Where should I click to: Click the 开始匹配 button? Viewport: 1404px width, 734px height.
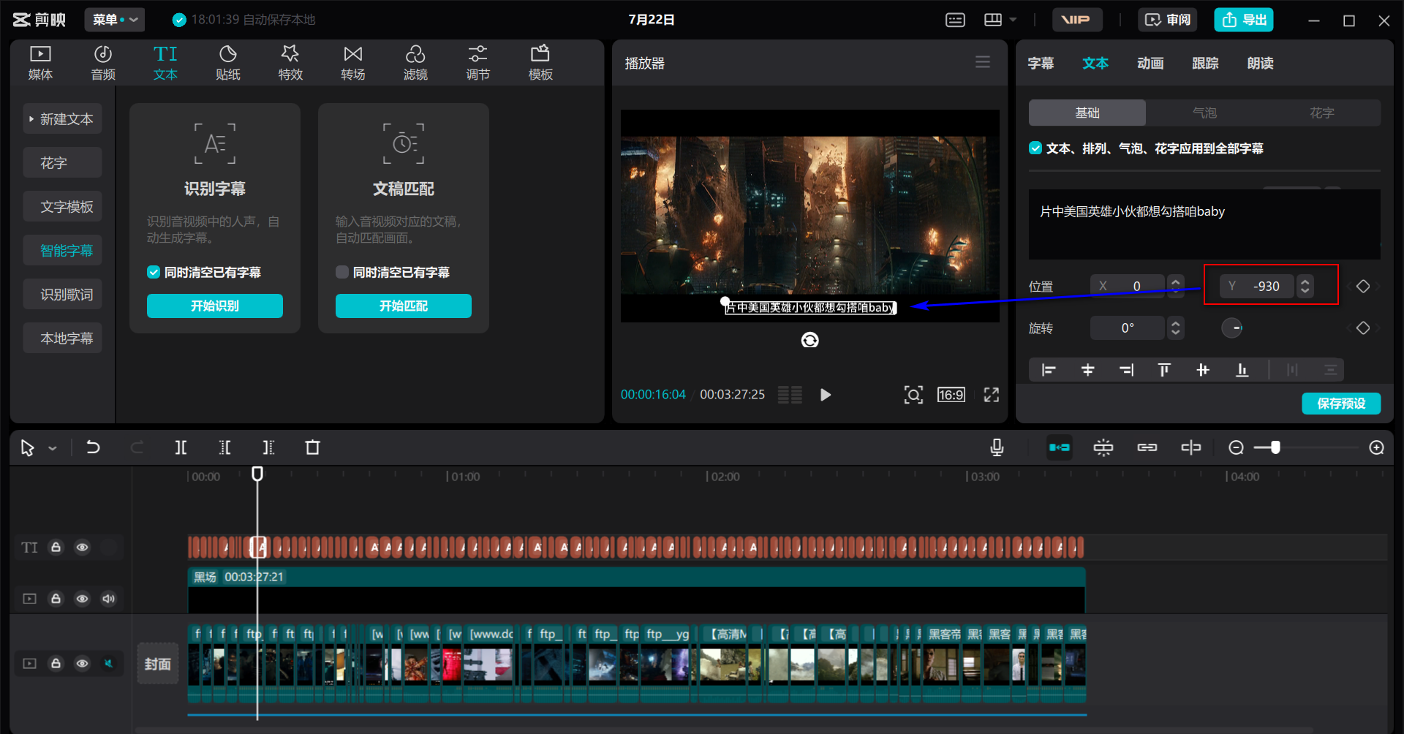(404, 306)
